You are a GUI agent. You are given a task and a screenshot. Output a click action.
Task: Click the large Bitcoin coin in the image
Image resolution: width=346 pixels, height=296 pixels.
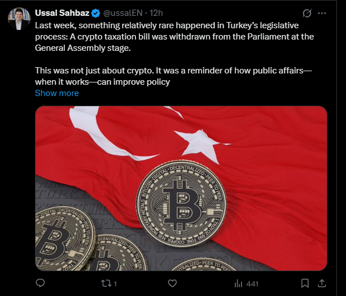click(181, 202)
